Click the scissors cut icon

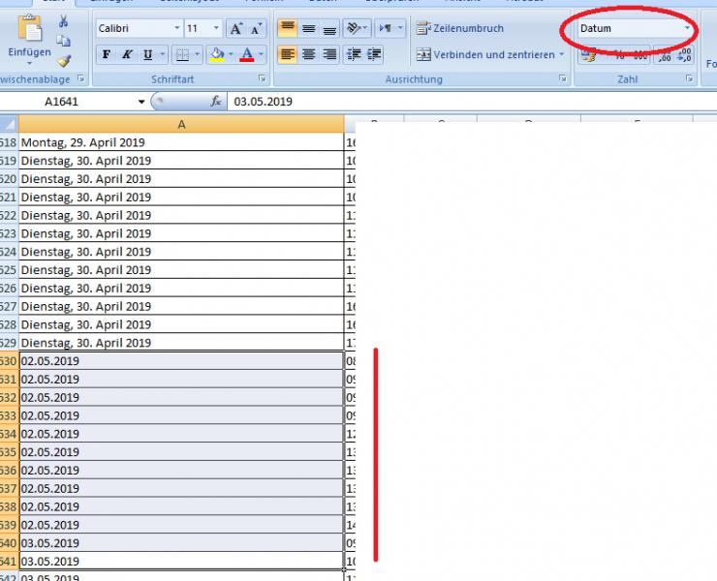tap(63, 21)
